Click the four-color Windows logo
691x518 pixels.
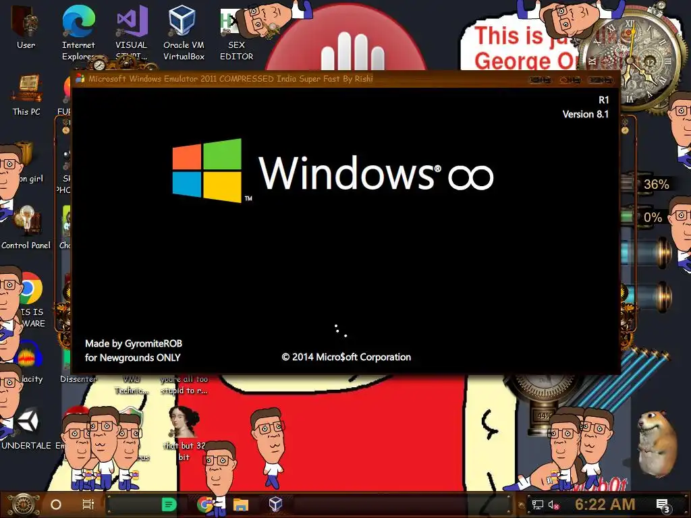tap(206, 171)
